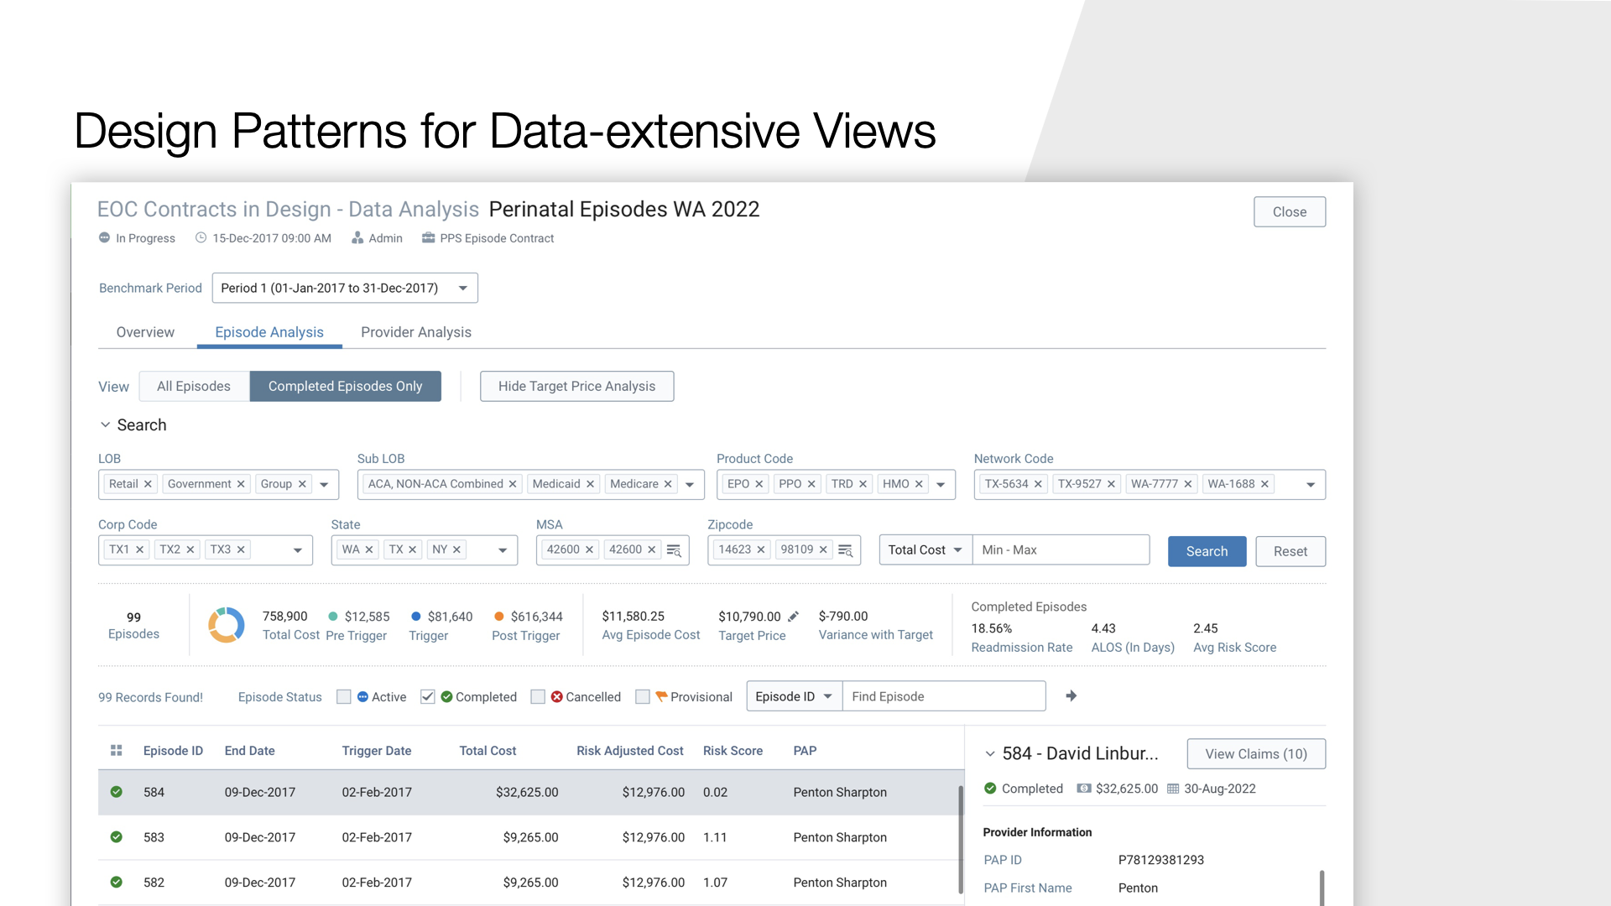This screenshot has height=906, width=1611.
Task: Click Hide Target Price Analysis button
Action: pos(576,386)
